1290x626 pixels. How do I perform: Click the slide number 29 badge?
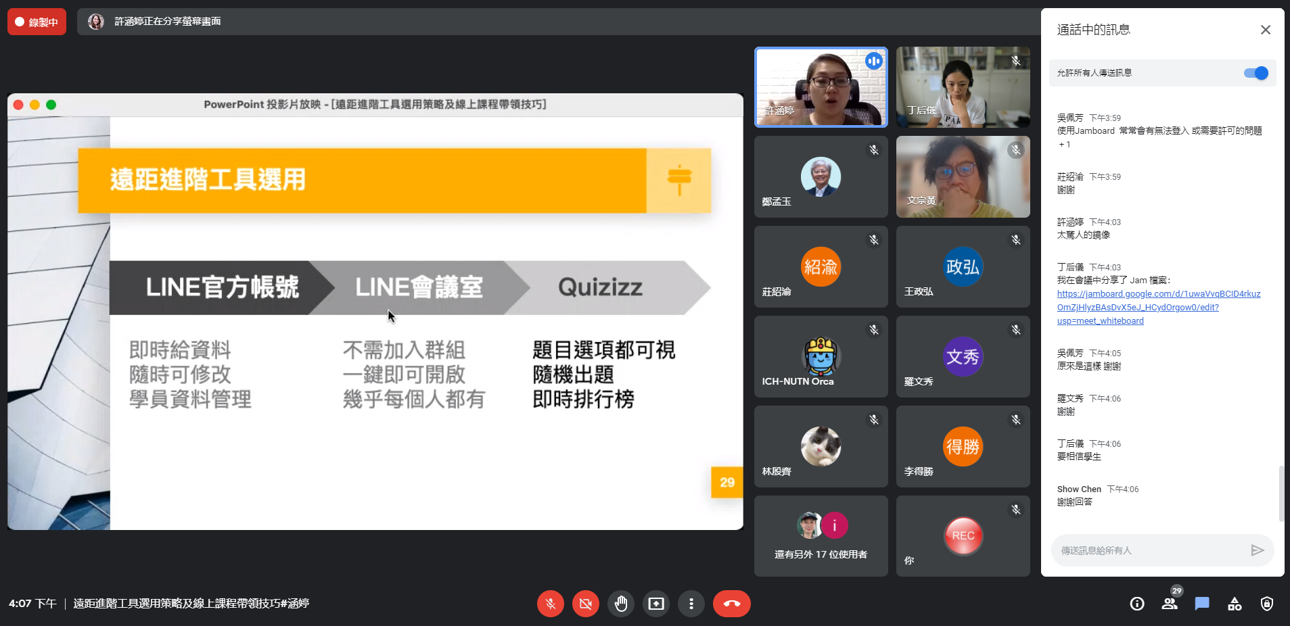[727, 483]
